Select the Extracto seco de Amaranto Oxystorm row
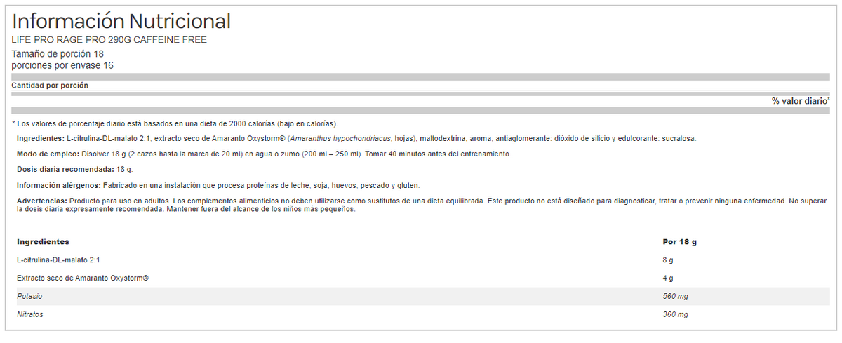 pyautogui.click(x=421, y=278)
